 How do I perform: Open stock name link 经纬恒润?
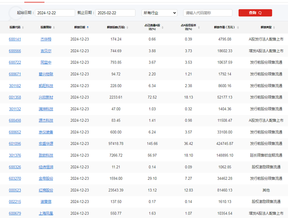point(46,167)
